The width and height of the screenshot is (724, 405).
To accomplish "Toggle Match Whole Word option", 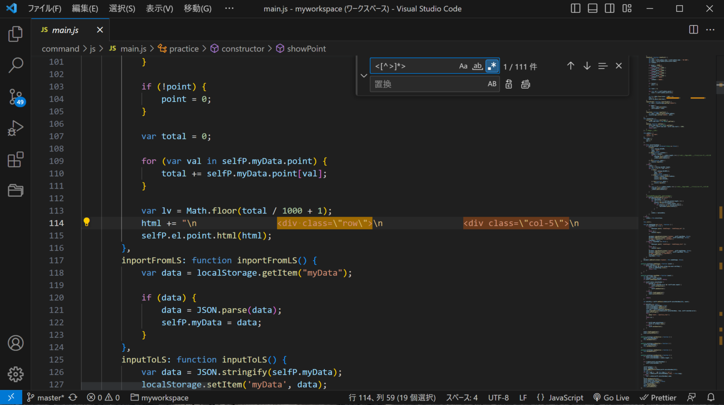I will point(477,66).
